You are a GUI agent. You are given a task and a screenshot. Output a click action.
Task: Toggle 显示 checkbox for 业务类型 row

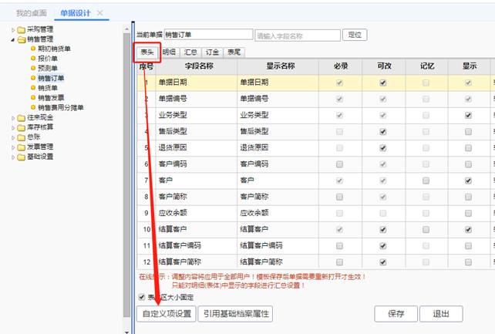[x=468, y=116]
